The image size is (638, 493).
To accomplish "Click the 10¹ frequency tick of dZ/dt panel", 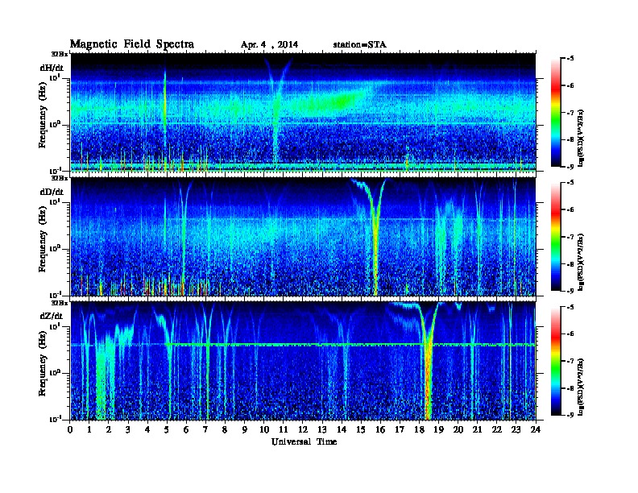I will 54,326.
